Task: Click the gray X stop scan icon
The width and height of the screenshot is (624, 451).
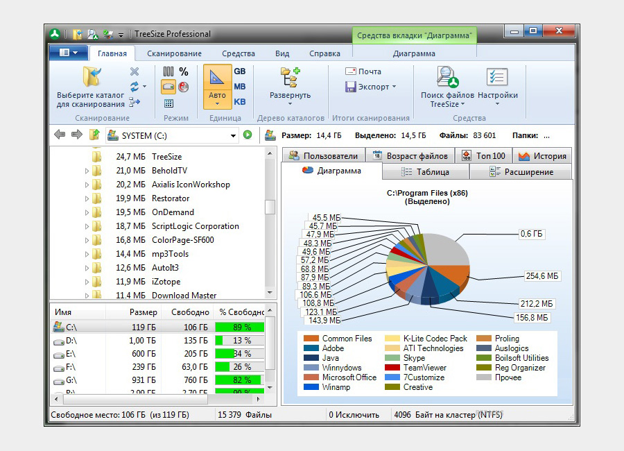Action: point(135,71)
